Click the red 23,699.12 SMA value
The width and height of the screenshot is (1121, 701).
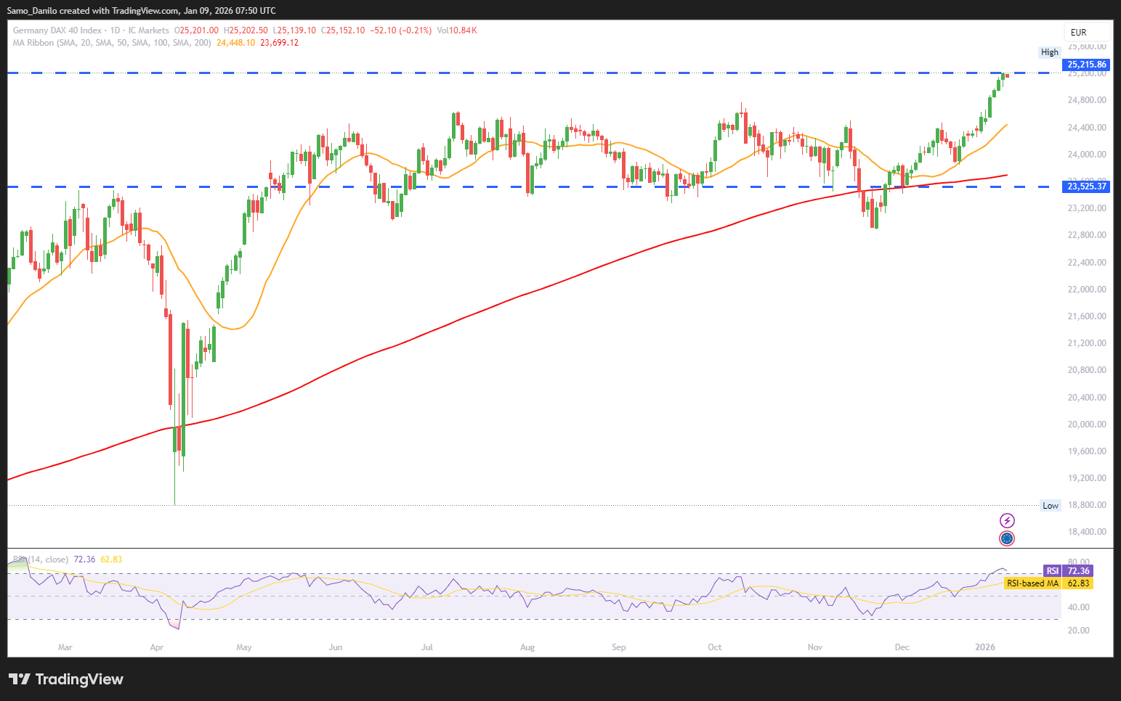280,43
